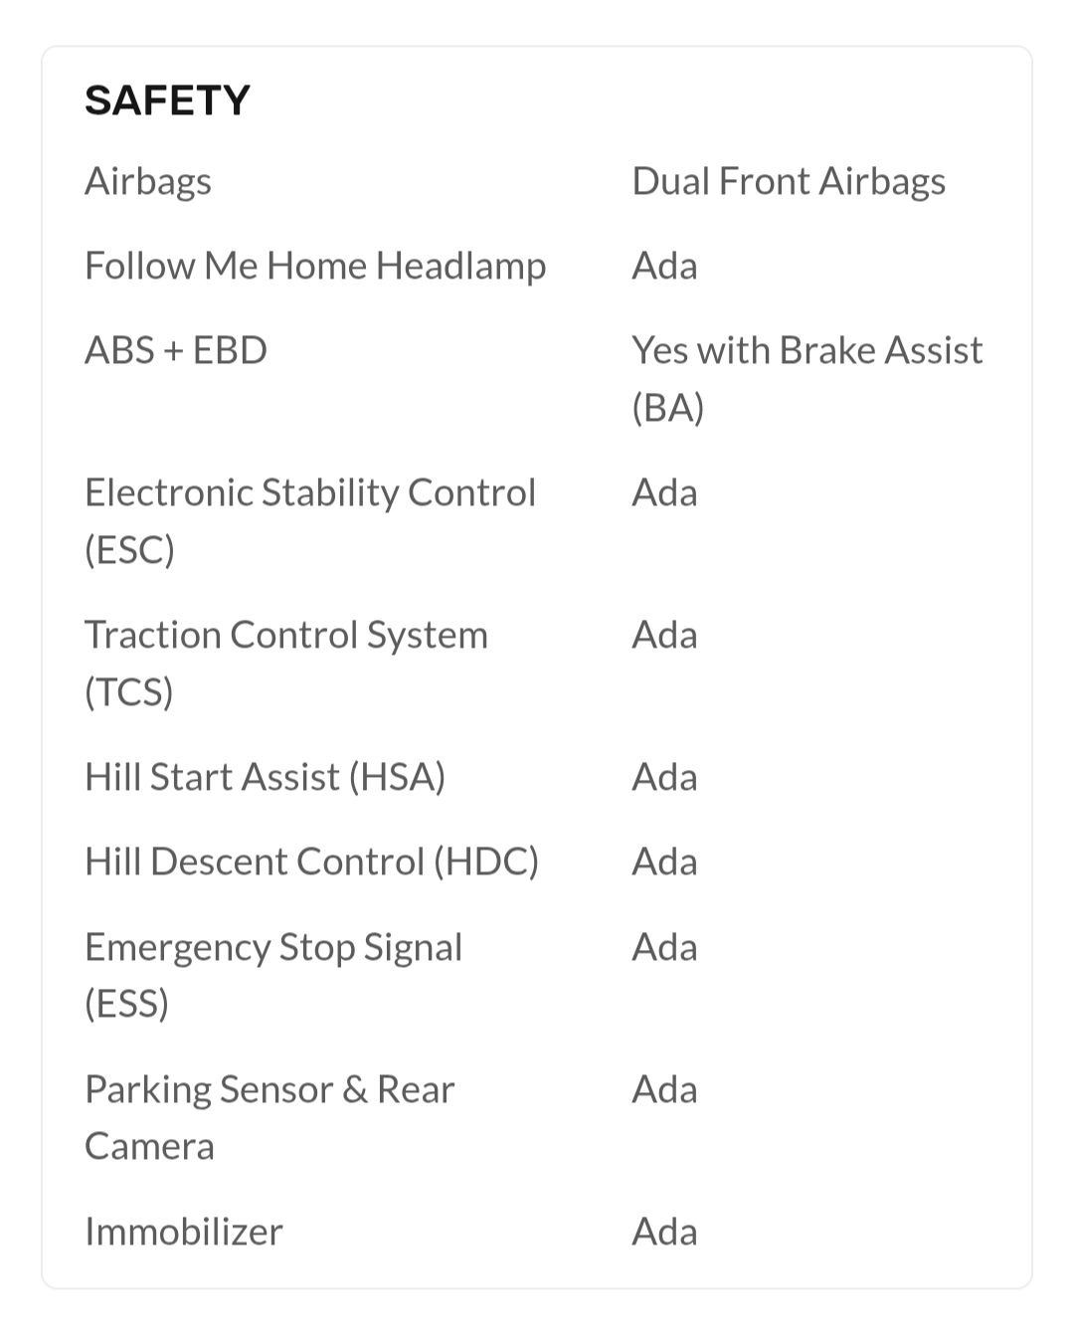
Task: Select the Airbags row label
Action: [148, 181]
